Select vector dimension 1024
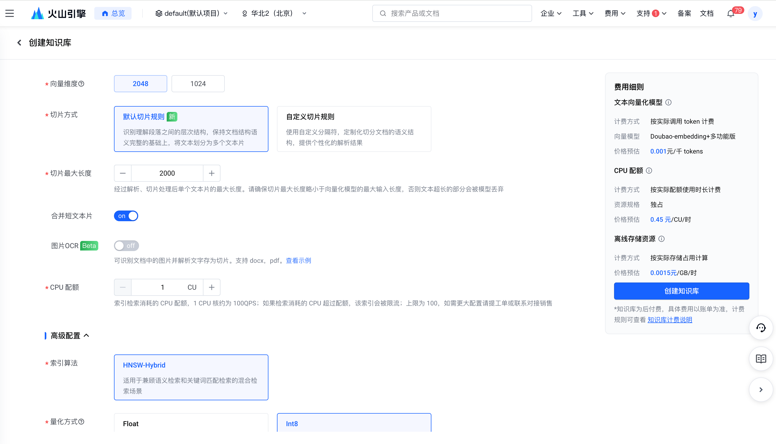Image resolution: width=776 pixels, height=444 pixels. tap(198, 84)
